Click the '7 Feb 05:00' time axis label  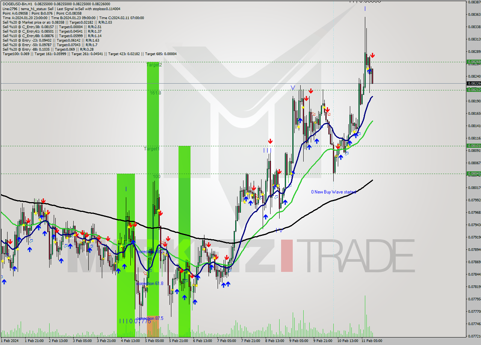click(x=226, y=341)
